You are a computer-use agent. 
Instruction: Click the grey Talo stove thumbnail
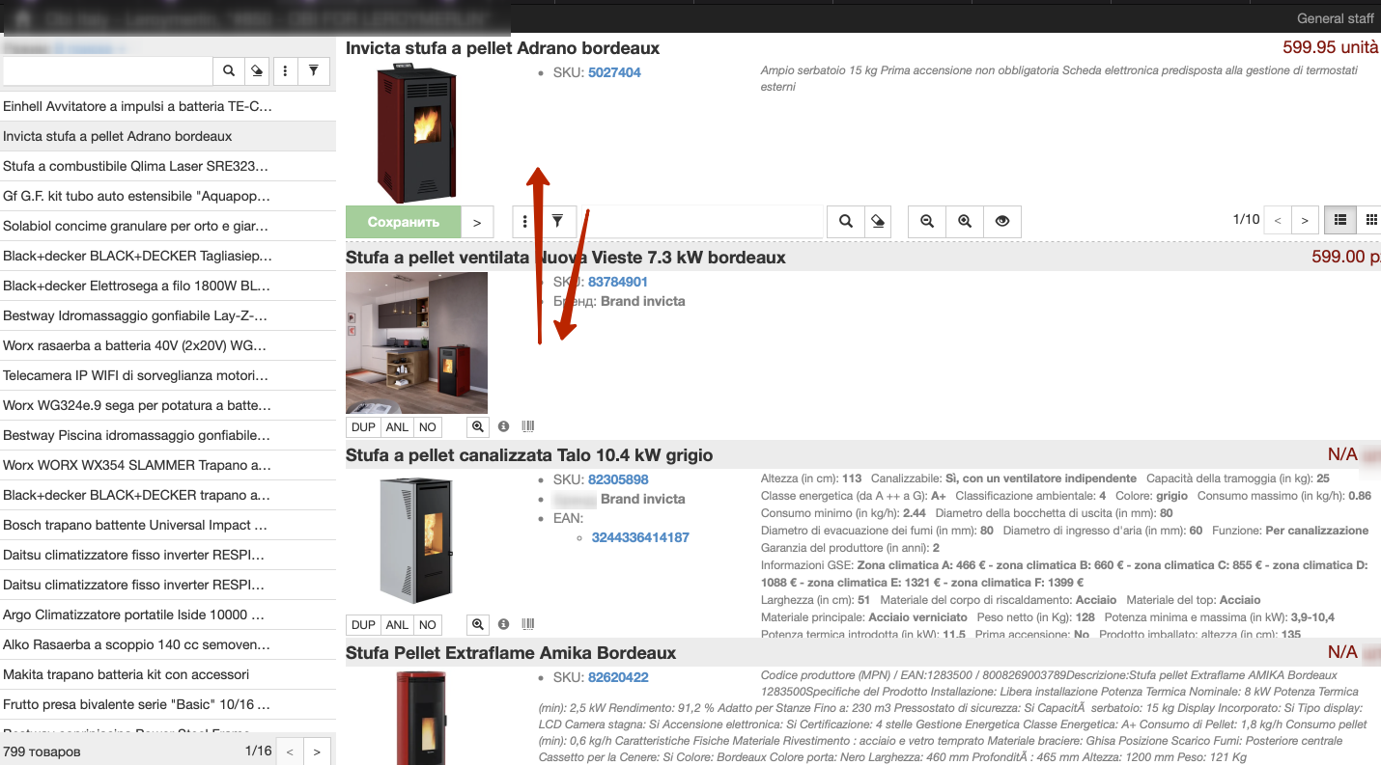click(416, 540)
